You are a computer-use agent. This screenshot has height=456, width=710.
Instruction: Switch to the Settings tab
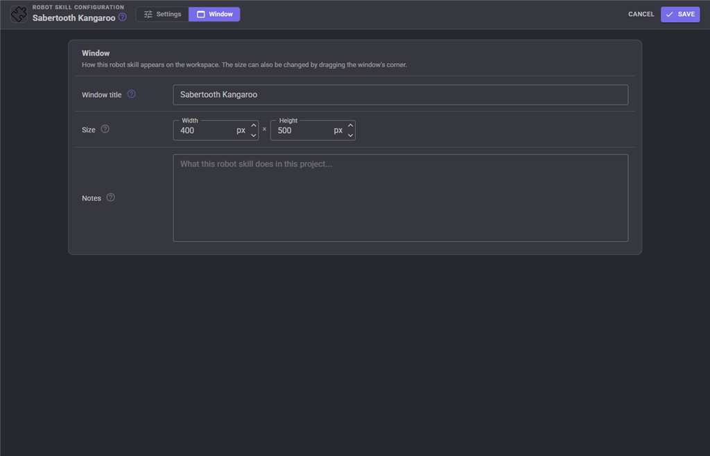(162, 15)
